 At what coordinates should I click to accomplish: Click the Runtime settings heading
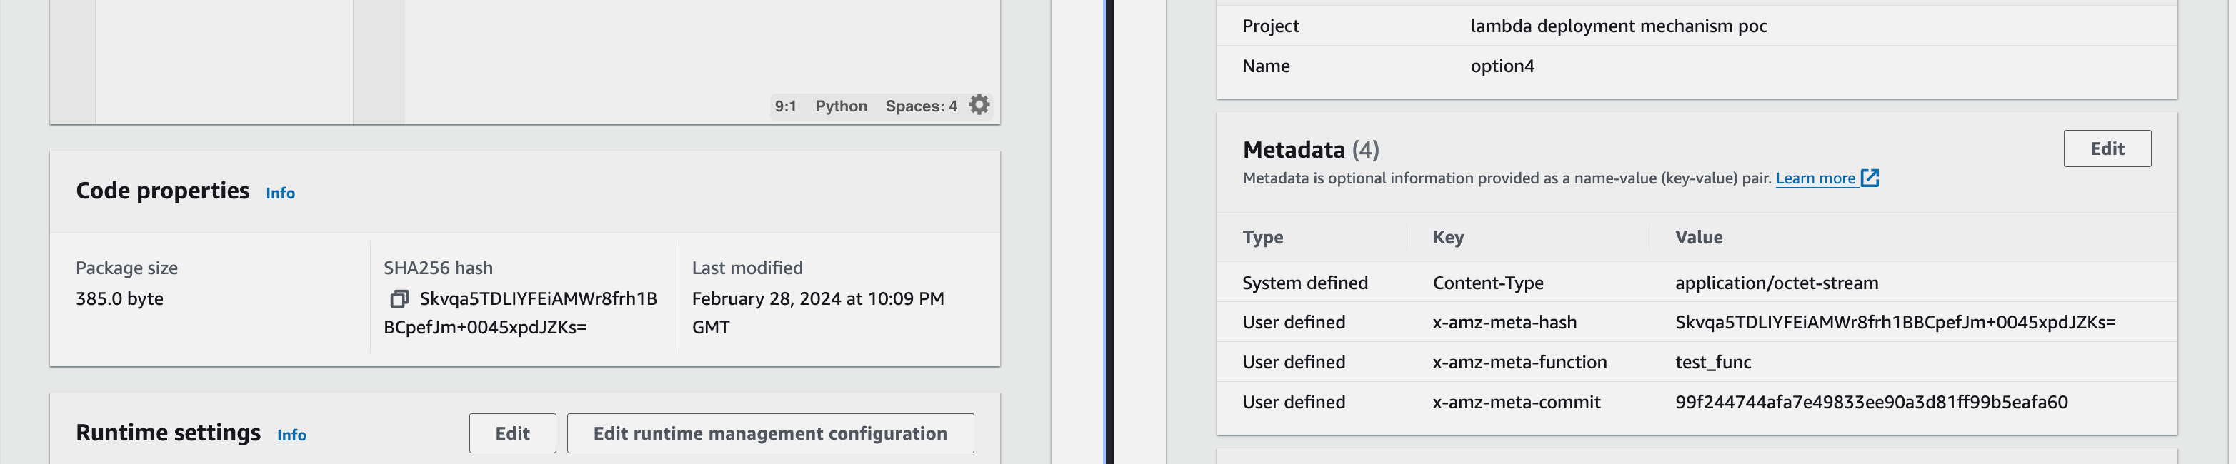point(169,432)
